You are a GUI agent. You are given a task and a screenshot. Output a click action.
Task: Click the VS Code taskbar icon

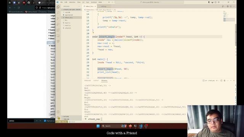point(141,126)
